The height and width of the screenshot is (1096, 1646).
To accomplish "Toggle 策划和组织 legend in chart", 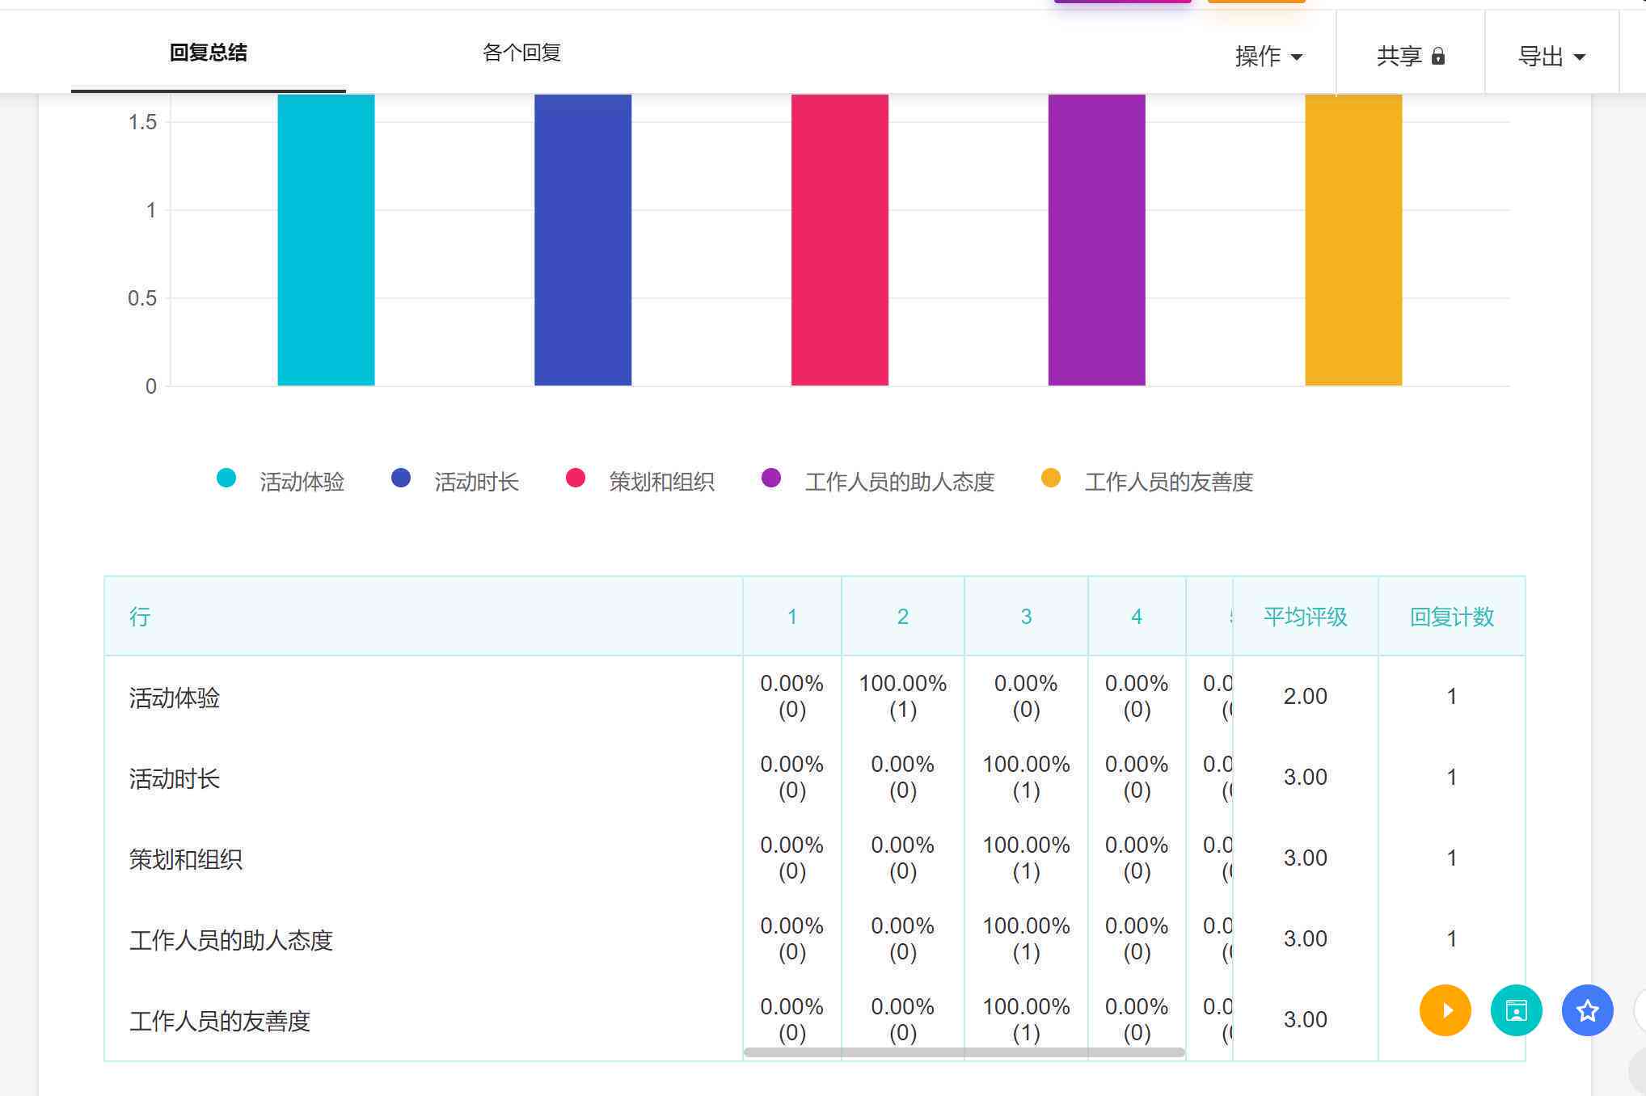I will tap(640, 481).
